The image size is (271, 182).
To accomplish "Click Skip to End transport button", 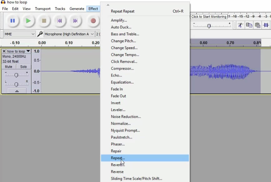I will click(x=75, y=21).
